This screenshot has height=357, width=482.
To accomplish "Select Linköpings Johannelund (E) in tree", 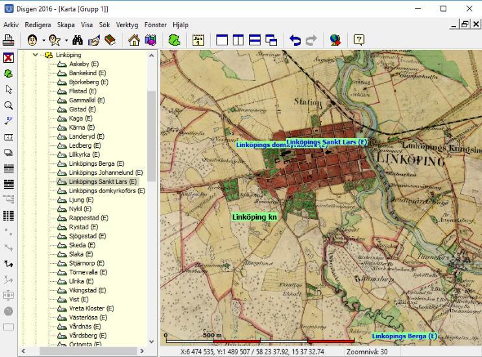I will [x=106, y=172].
